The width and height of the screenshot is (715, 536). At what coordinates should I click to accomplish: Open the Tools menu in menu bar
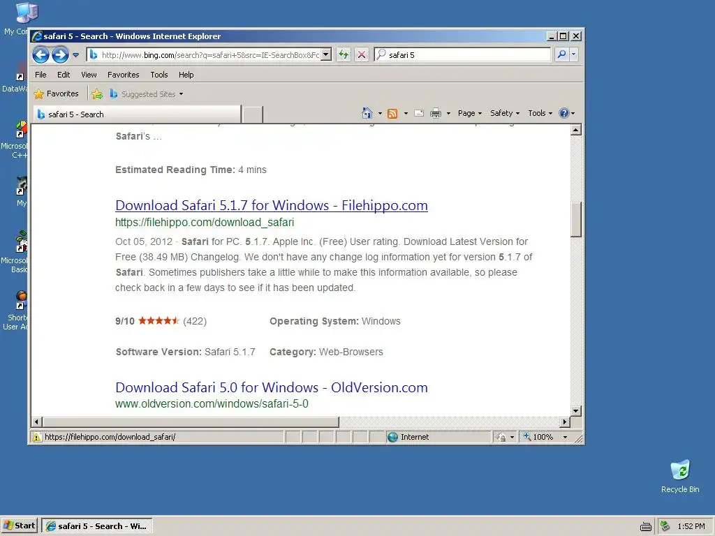coord(159,75)
